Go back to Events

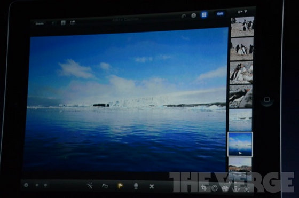point(40,23)
